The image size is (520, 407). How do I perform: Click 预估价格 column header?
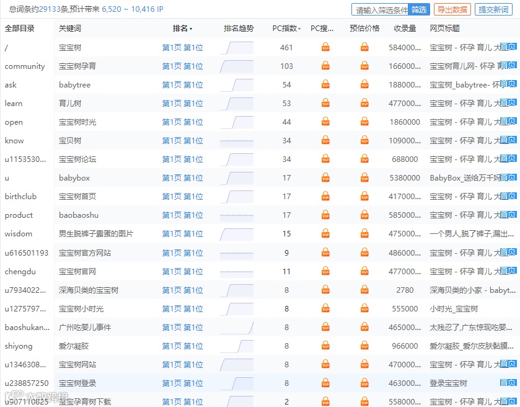point(364,29)
